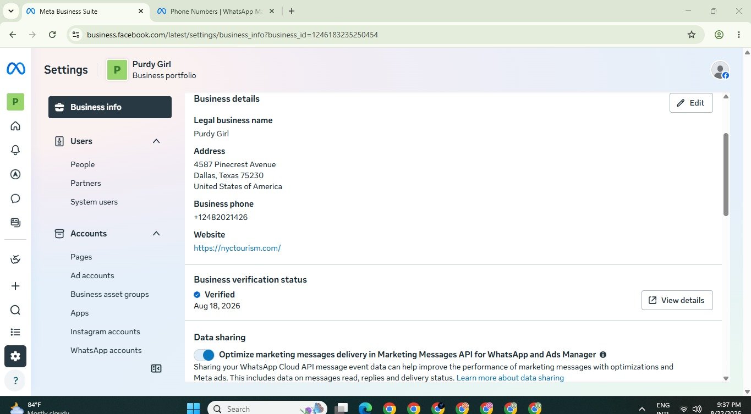Image resolution: width=751 pixels, height=414 pixels.
Task: Select Business info in the sidebar
Action: (x=110, y=107)
